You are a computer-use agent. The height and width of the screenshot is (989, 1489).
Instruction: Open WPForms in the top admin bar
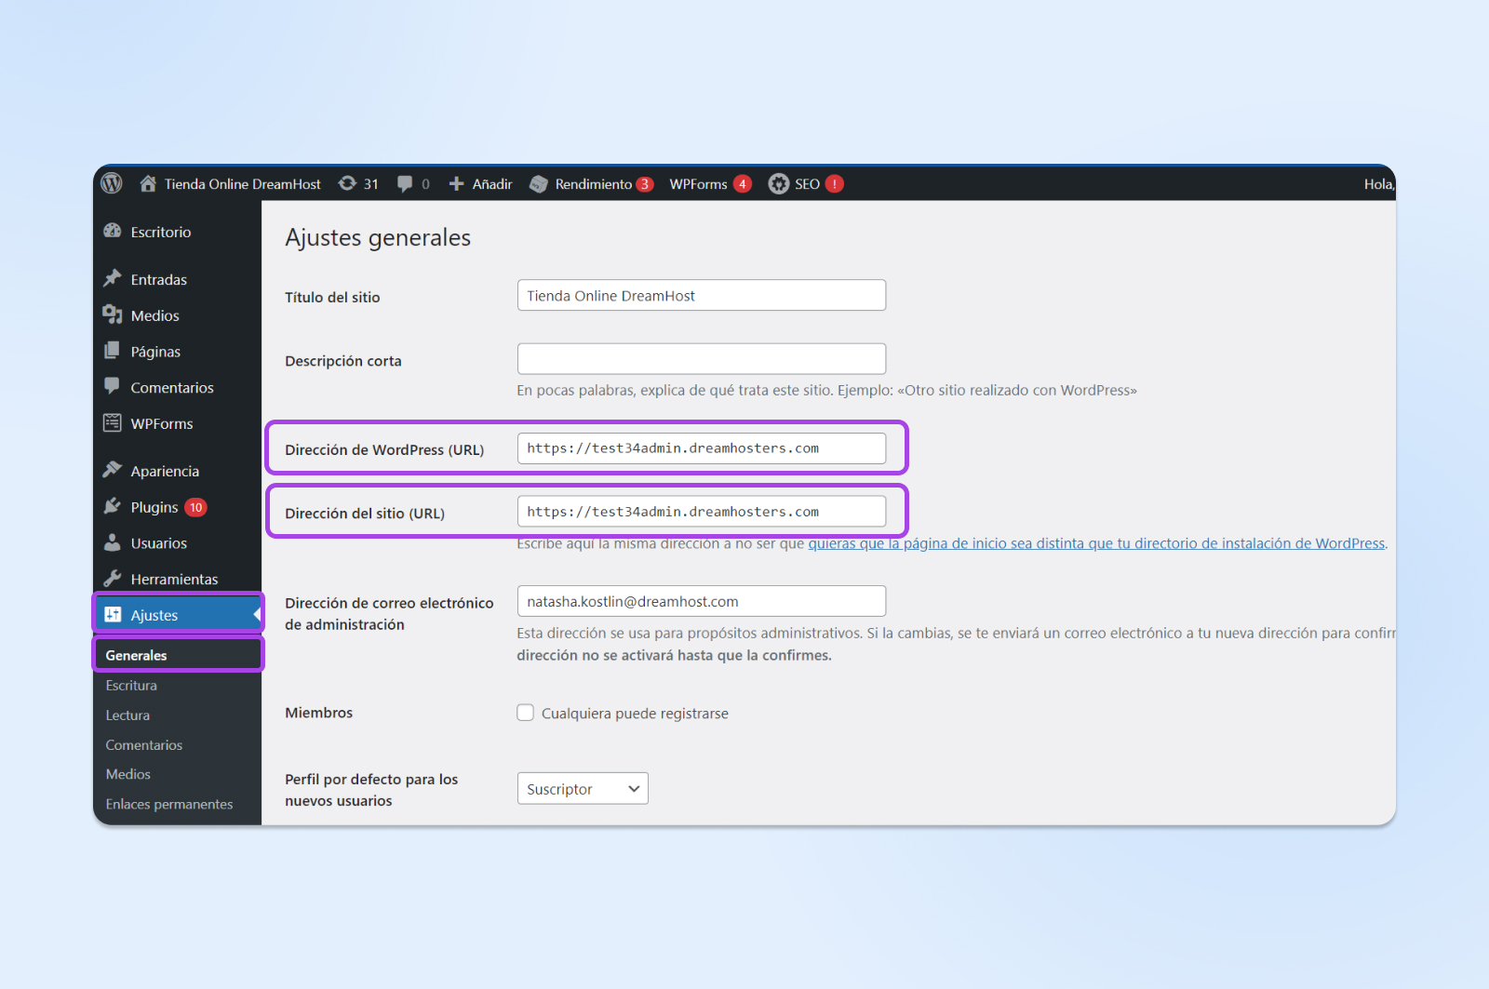pos(698,184)
